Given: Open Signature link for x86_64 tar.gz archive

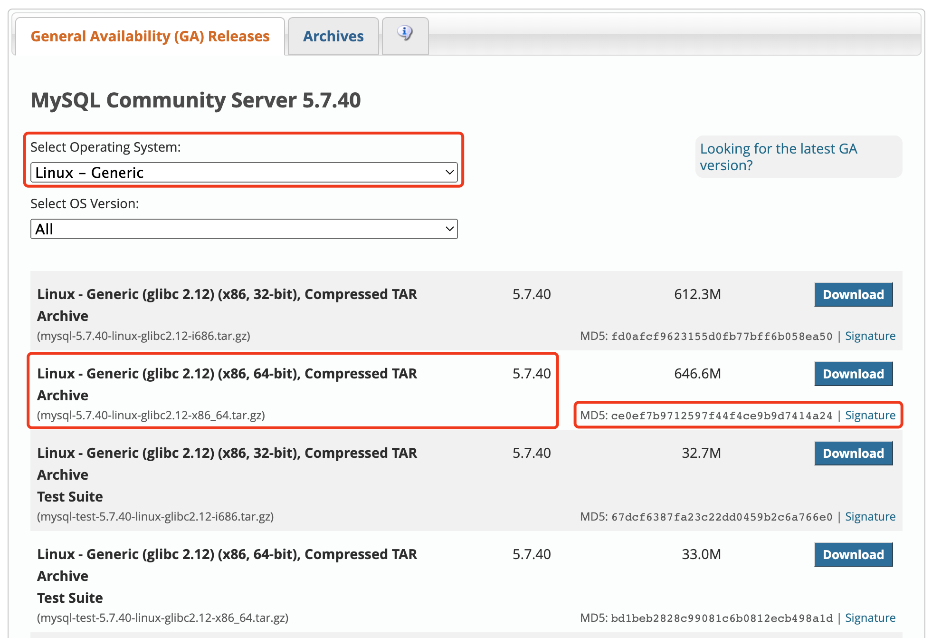Looking at the screenshot, I should 870,416.
